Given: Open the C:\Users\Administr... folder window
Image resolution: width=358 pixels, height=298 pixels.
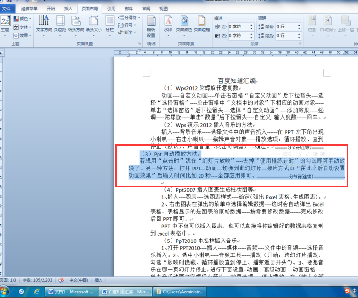Looking at the screenshot, I should click(x=179, y=292).
